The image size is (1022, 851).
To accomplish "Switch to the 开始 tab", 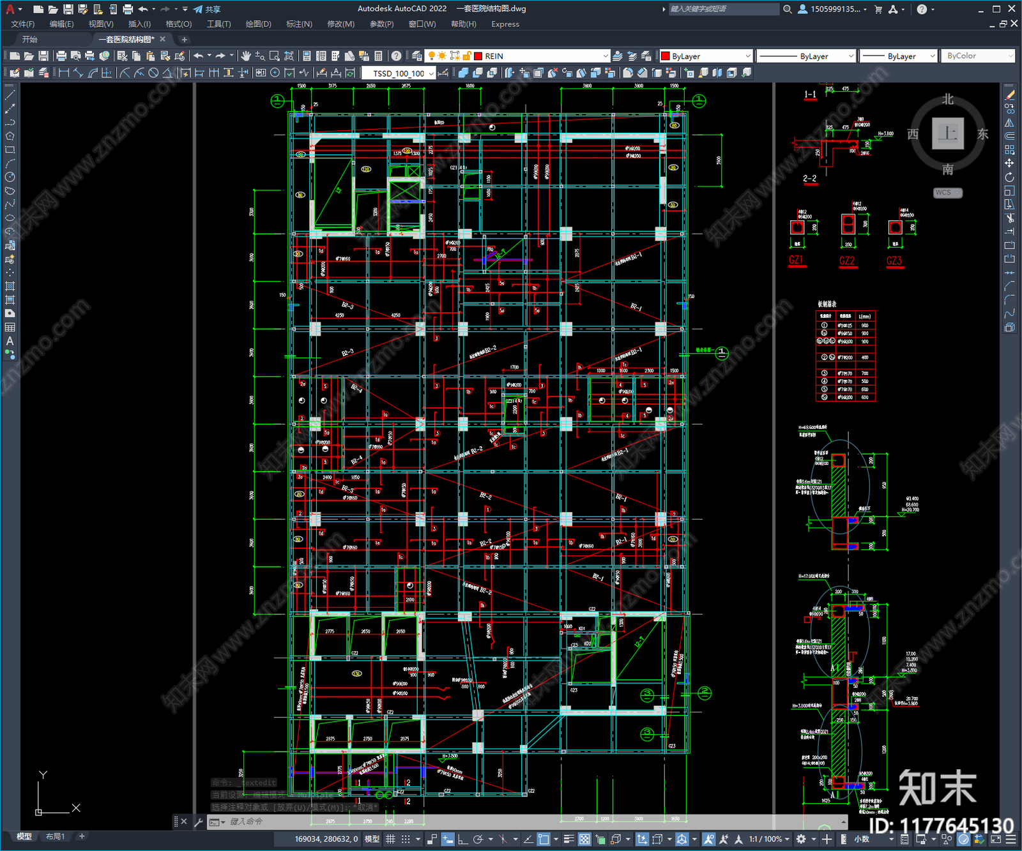I will click(x=30, y=40).
